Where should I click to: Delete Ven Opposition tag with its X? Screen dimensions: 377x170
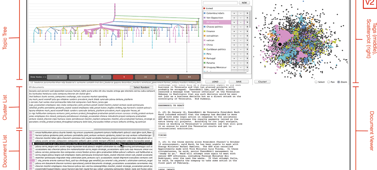pyautogui.click(x=247, y=18)
